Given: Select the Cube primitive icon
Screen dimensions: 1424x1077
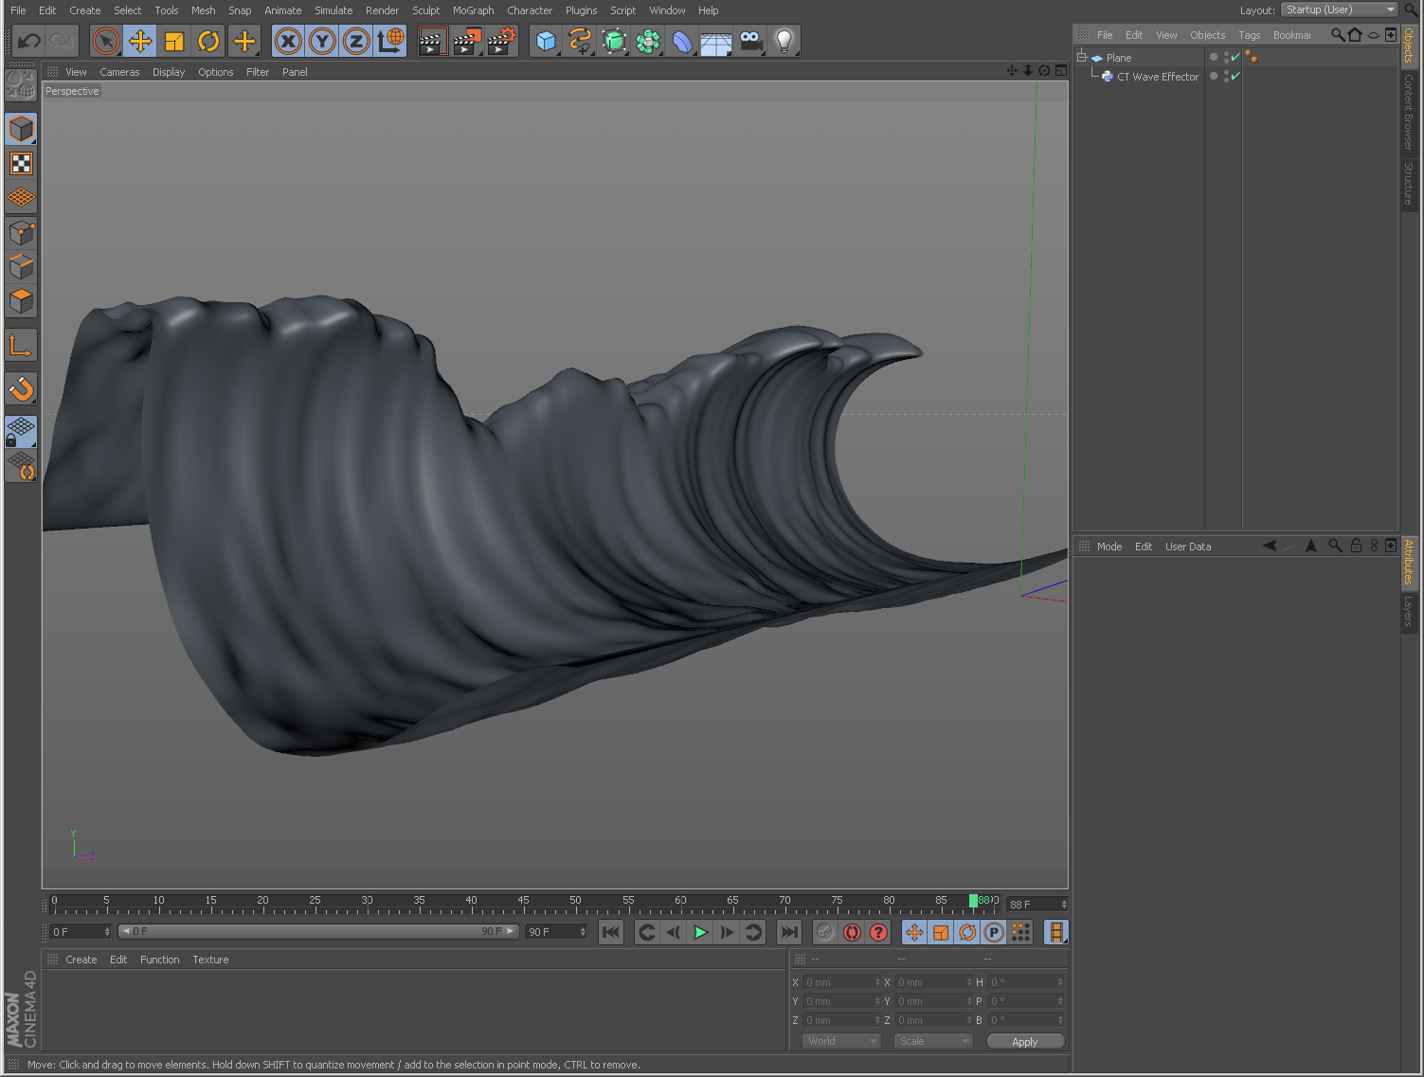Looking at the screenshot, I should pos(545,41).
